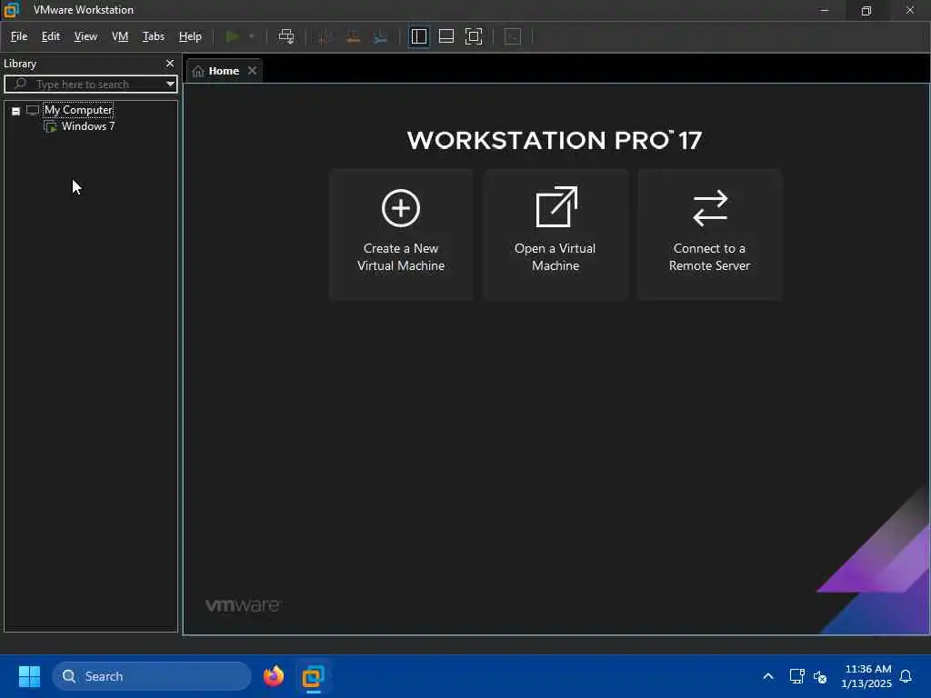The image size is (931, 698).
Task: Show hidden system tray icons
Action: [767, 676]
